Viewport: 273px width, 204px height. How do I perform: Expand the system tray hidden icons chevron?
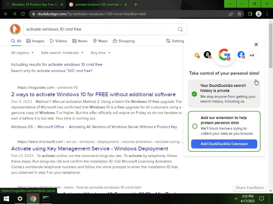click(x=236, y=199)
